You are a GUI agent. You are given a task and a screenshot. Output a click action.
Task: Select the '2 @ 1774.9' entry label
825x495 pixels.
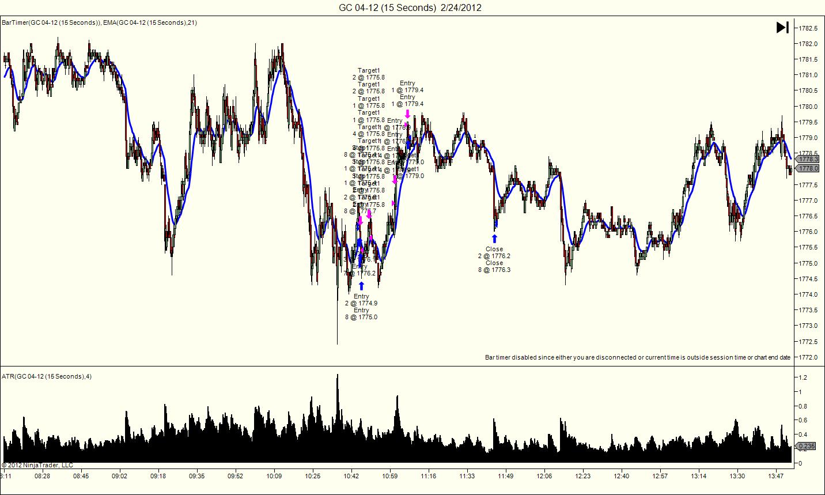(x=361, y=303)
